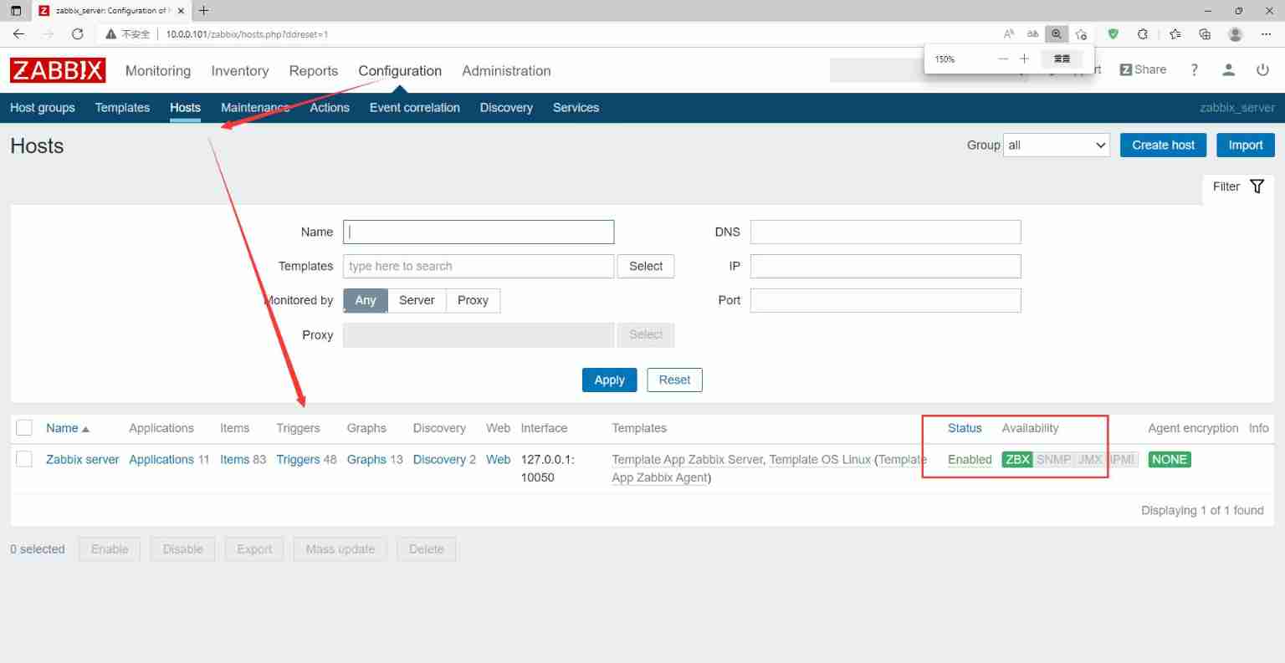This screenshot has width=1285, height=663.
Task: Sort hosts by Name column
Action: click(67, 428)
